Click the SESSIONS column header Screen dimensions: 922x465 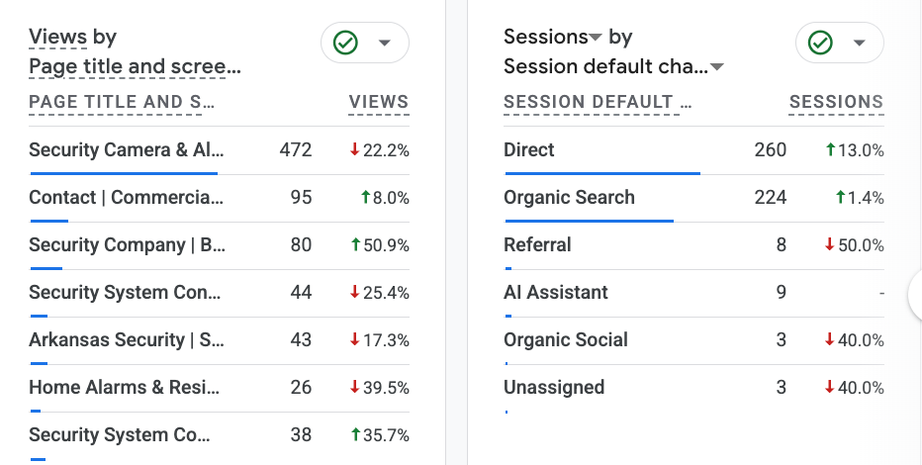[836, 102]
